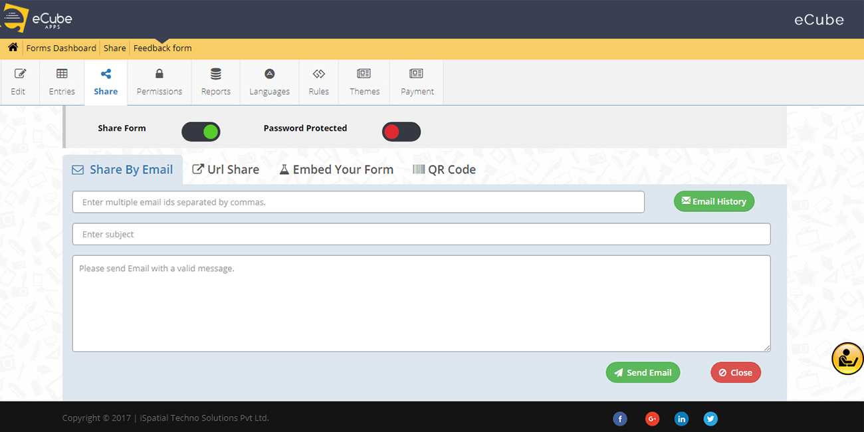This screenshot has width=864, height=432.
Task: Open the Rules section
Action: [x=318, y=82]
